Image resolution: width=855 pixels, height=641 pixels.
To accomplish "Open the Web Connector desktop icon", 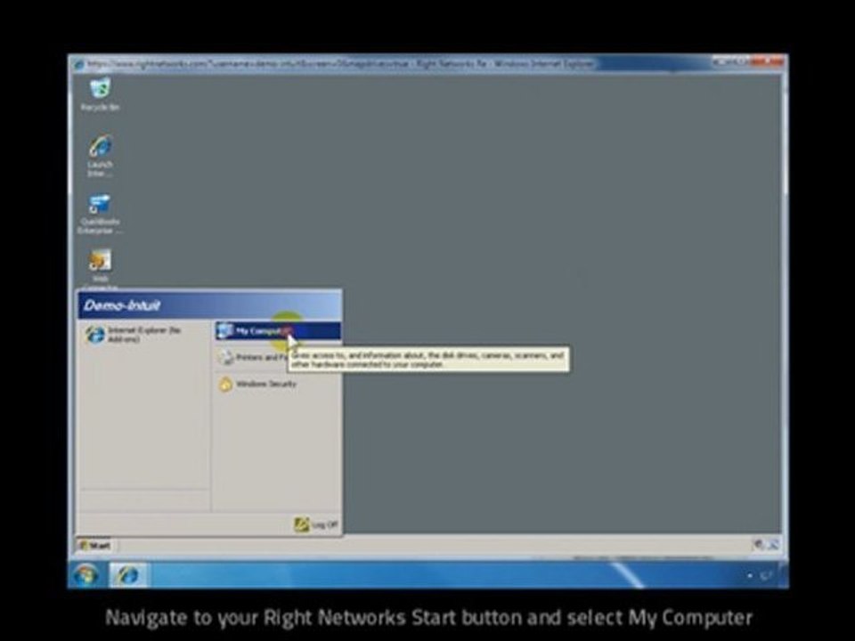I will click(x=100, y=268).
